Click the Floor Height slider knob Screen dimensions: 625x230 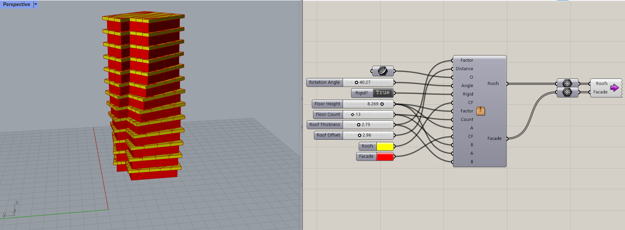[x=382, y=104]
